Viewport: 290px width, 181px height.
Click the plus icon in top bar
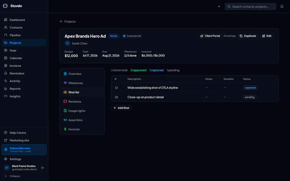pyautogui.click(x=219, y=7)
